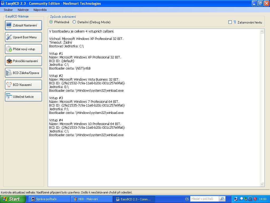The width and height of the screenshot is (270, 203).
Task: Enable the Zalamování textu checkbox
Action: click(230, 22)
